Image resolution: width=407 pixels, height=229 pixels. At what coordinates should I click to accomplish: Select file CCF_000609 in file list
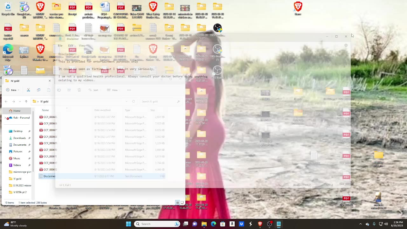(x=48, y=143)
